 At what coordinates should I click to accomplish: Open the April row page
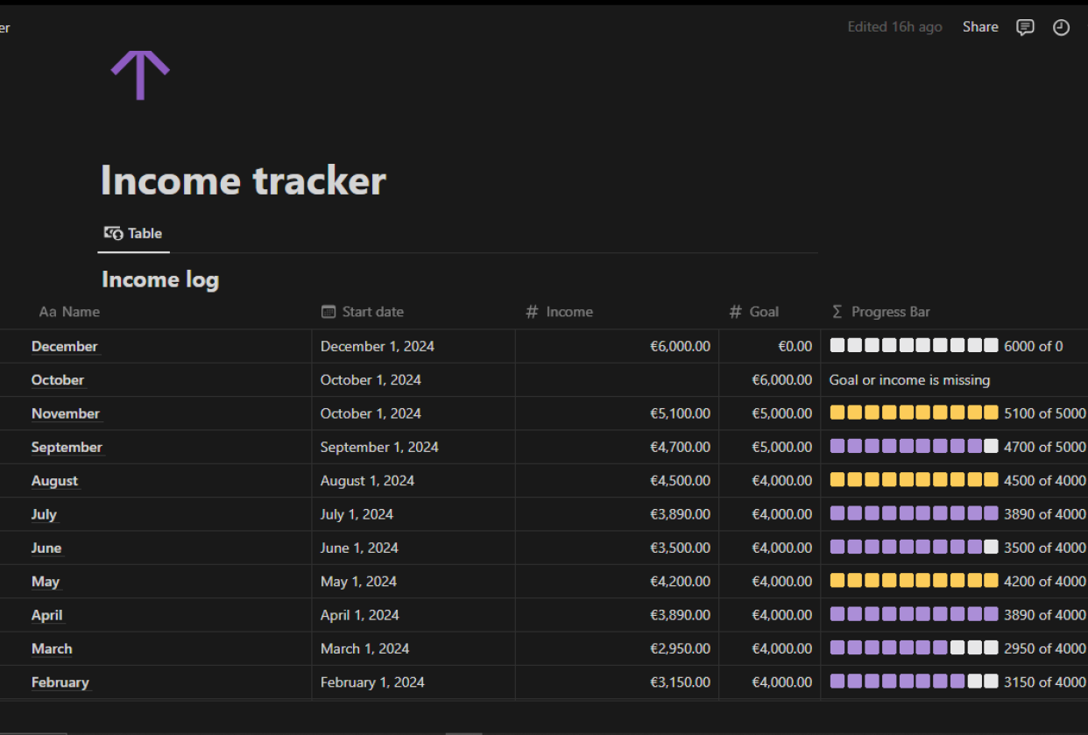[47, 615]
